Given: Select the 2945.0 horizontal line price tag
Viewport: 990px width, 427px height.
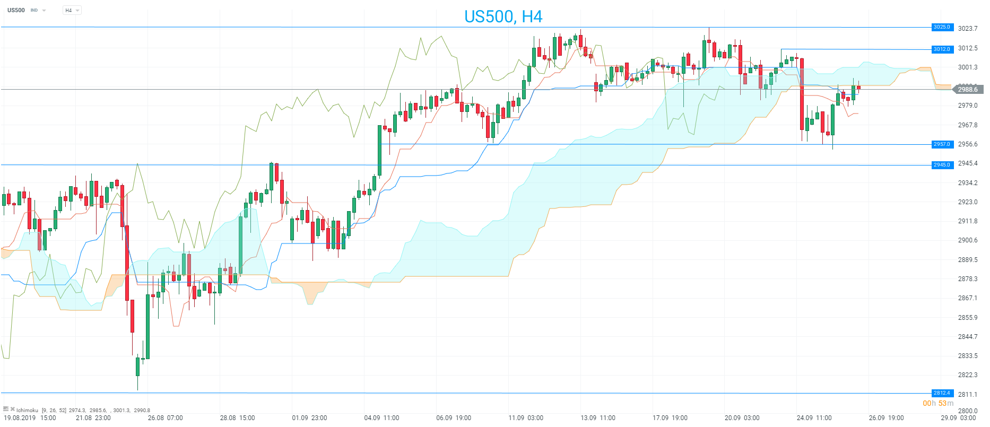Looking at the screenshot, I should [x=942, y=165].
